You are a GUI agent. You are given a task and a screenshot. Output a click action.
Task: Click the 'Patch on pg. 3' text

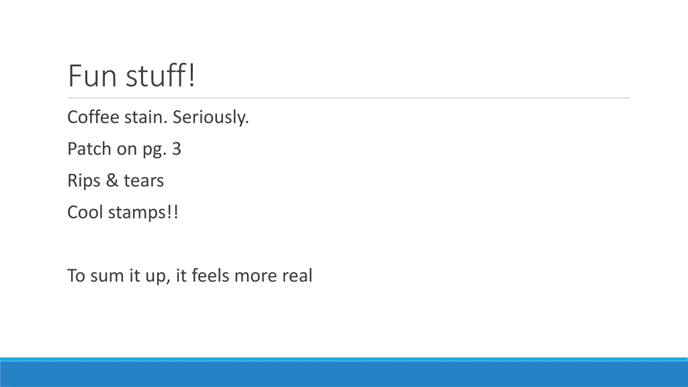[x=124, y=149]
